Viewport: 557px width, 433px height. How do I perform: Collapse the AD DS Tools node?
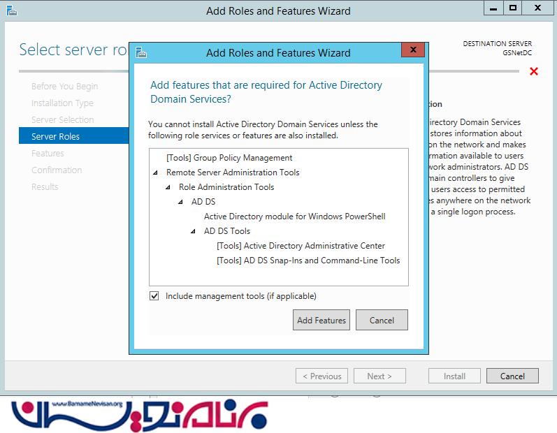[x=193, y=231]
